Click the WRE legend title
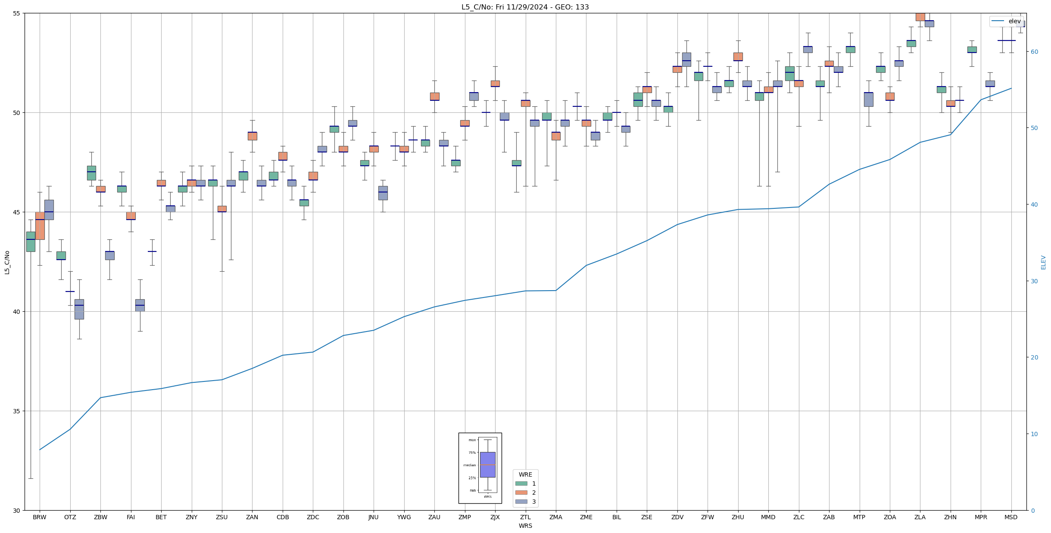 tap(525, 474)
